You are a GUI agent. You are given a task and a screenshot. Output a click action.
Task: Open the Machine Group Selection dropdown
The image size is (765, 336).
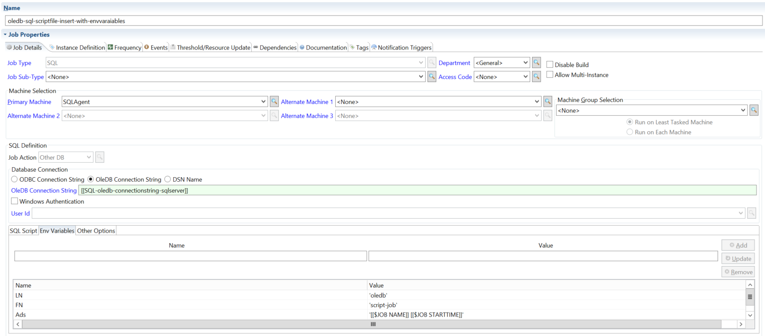coord(743,110)
